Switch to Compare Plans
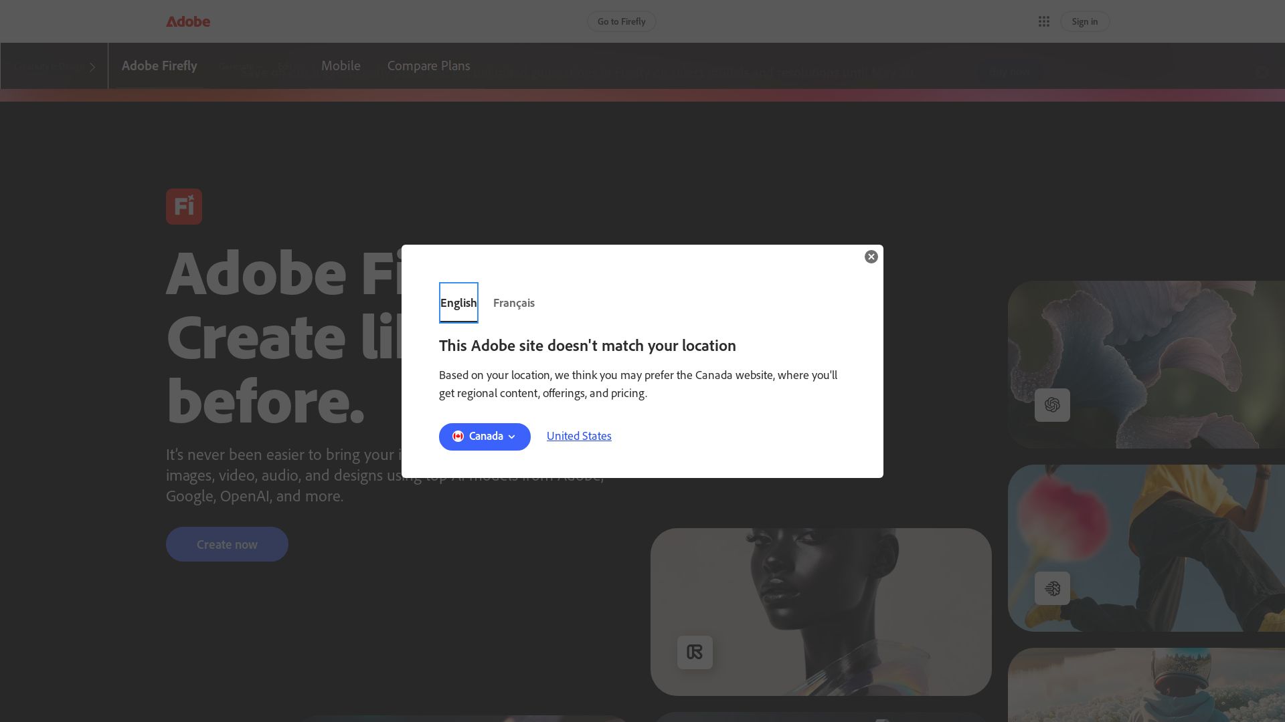Screen dimensions: 1285x722 point(428,66)
